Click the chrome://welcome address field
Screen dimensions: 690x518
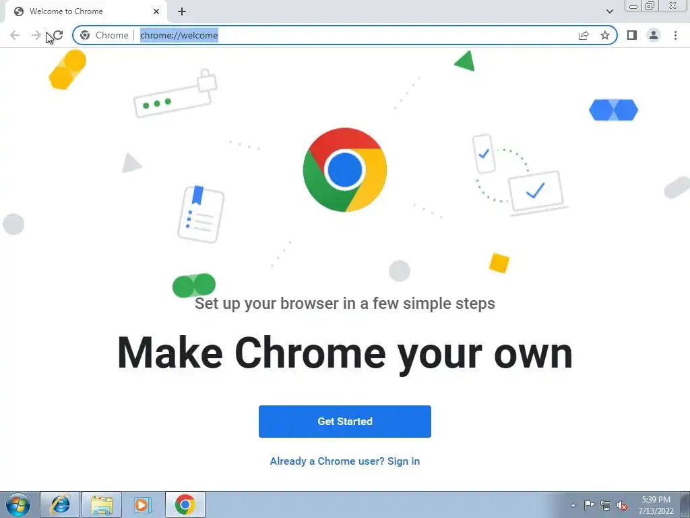(x=345, y=35)
